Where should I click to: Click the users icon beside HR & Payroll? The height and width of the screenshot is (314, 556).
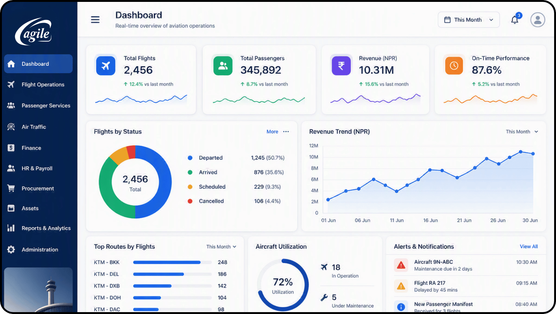(x=11, y=168)
